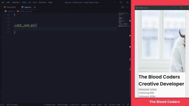Click The Blood Coders heading in card
This screenshot has width=189, height=106.
tap(159, 77)
